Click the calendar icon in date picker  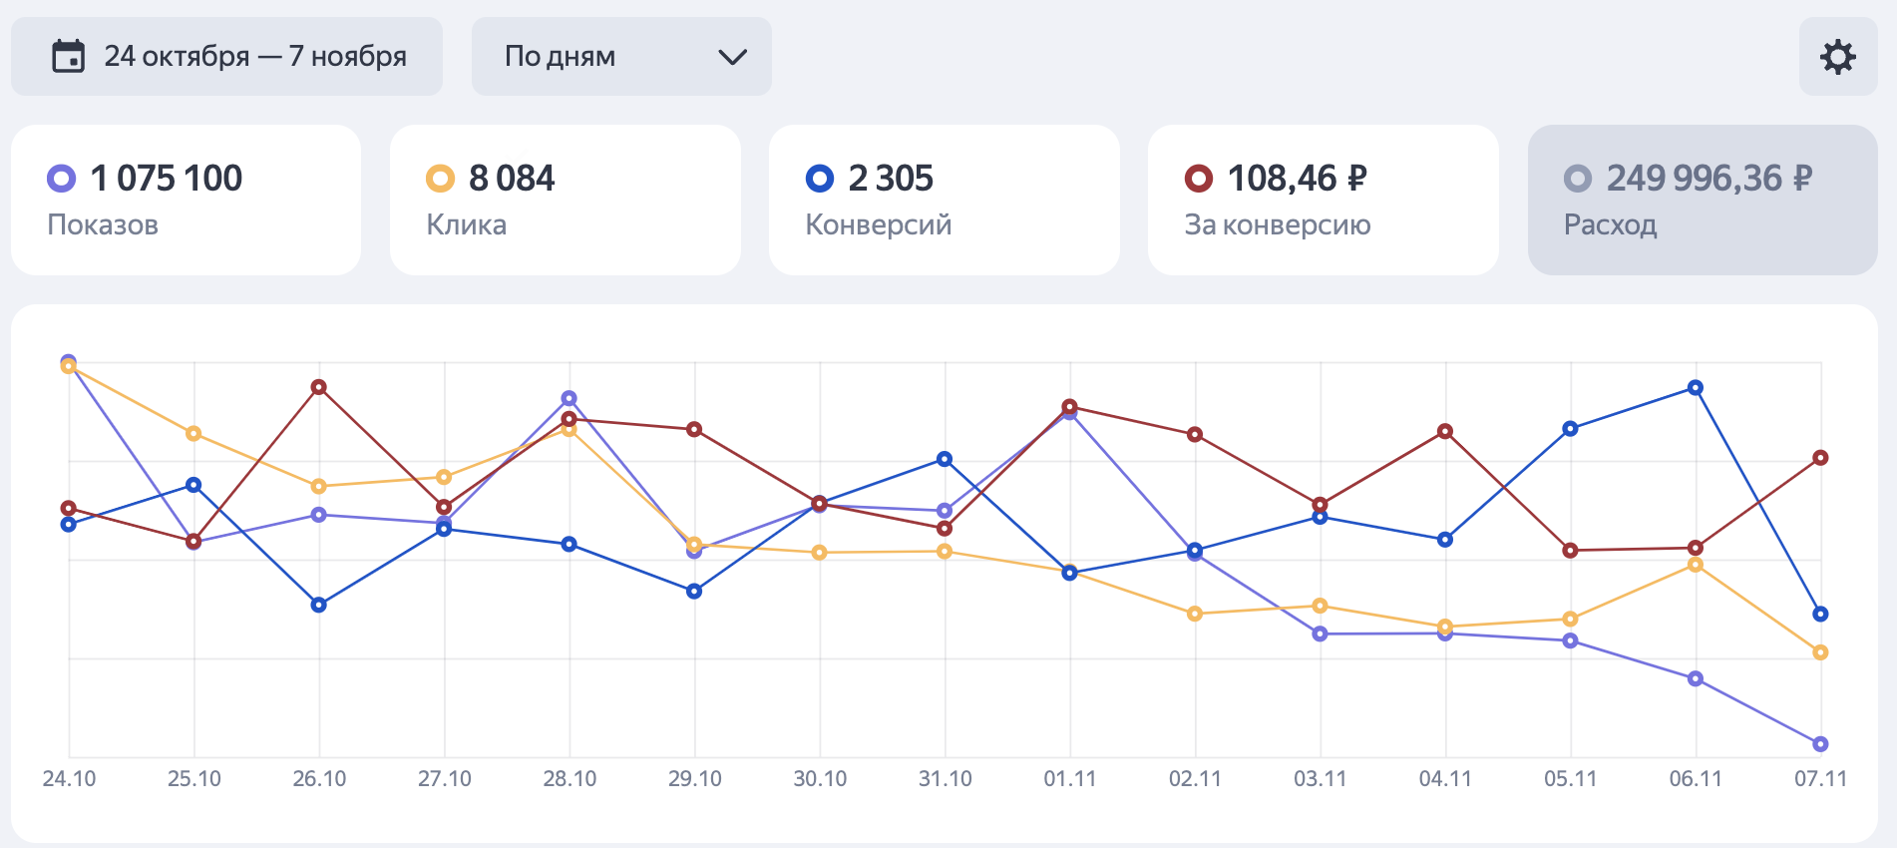tap(69, 57)
